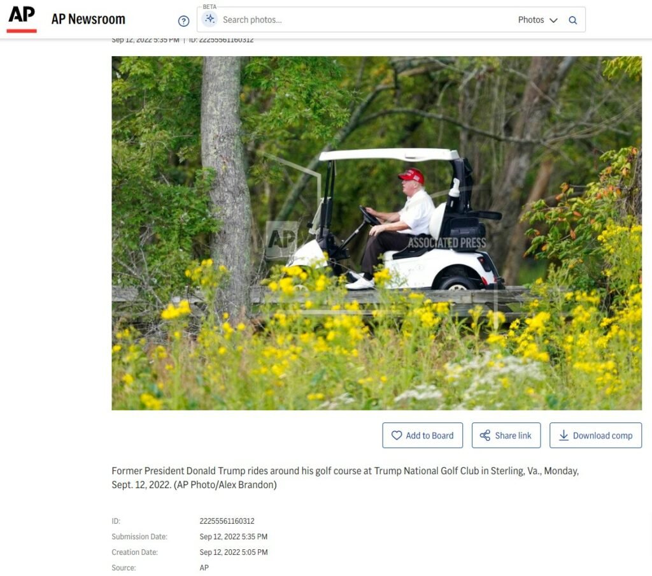Click the Add to Board button
Screen dimensions: 652x576
[423, 435]
